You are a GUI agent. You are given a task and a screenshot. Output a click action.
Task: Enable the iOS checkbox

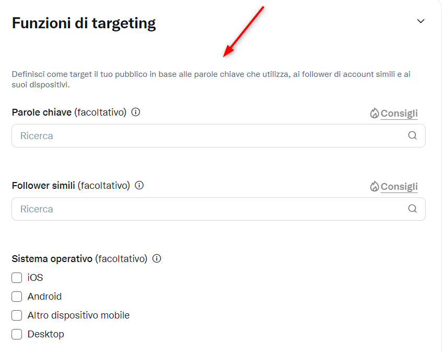tap(17, 278)
